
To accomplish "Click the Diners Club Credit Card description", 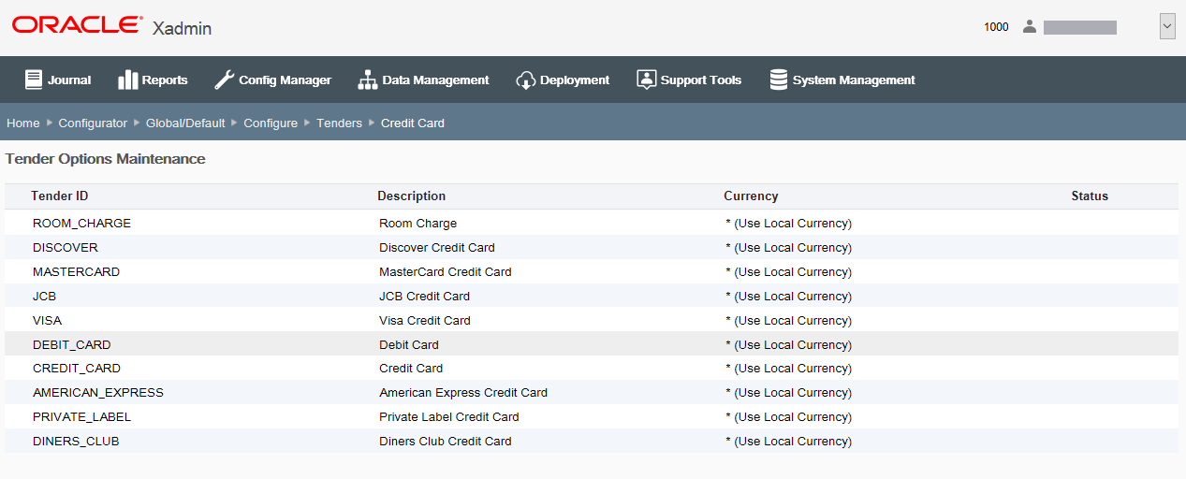I will coord(446,442).
